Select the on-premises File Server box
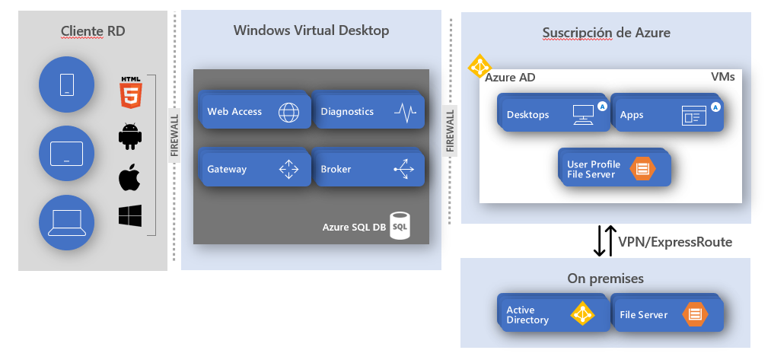 pos(667,313)
